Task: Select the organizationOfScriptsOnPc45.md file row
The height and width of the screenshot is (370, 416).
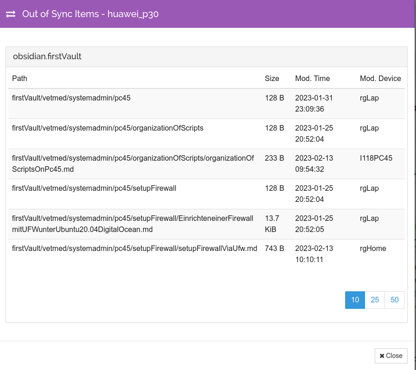Action: tap(207, 163)
